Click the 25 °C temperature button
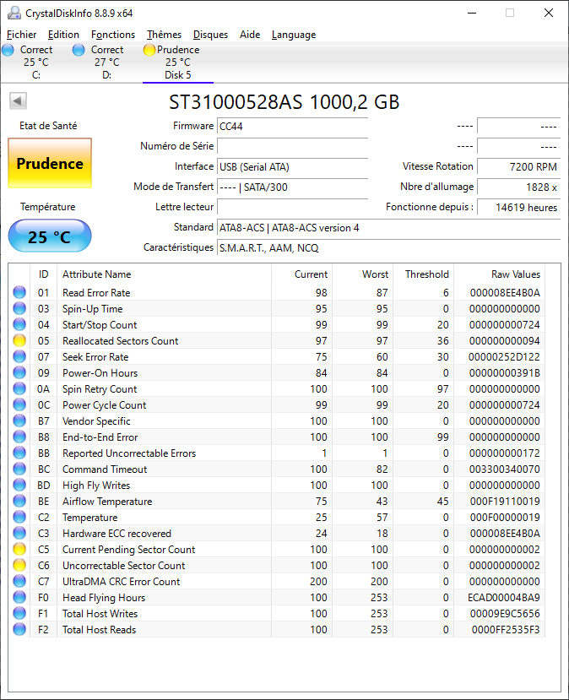 click(x=50, y=236)
